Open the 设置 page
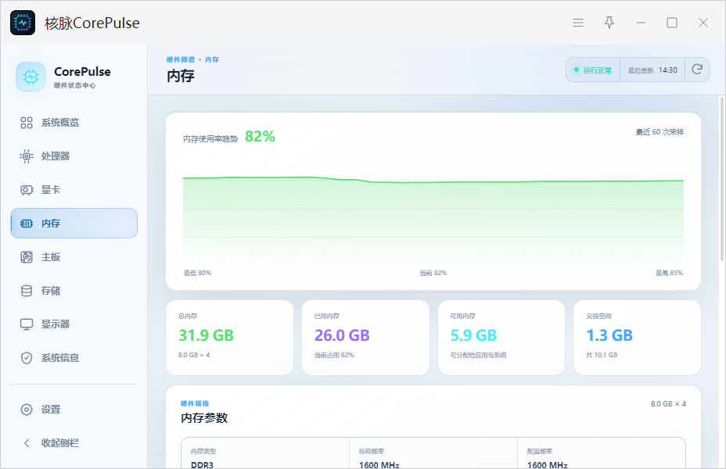Screen dimensions: 726x469 pyautogui.click(x=74, y=410)
